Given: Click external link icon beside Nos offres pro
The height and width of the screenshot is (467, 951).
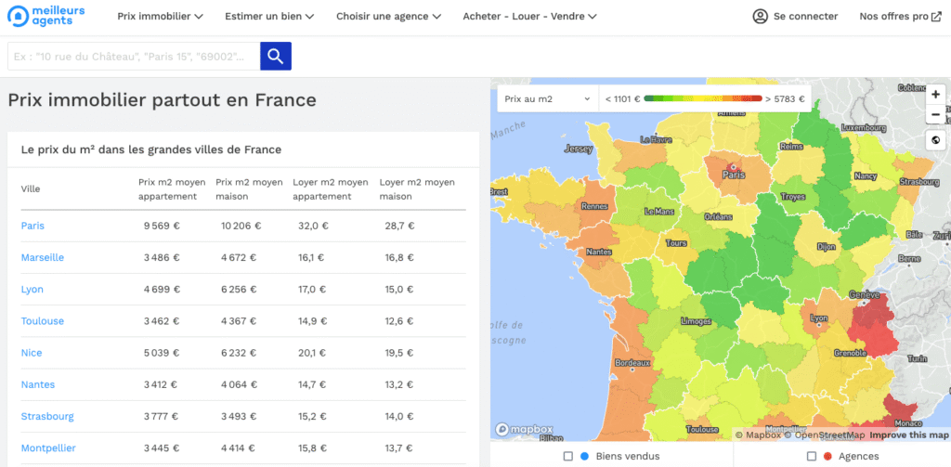Looking at the screenshot, I should tap(936, 17).
